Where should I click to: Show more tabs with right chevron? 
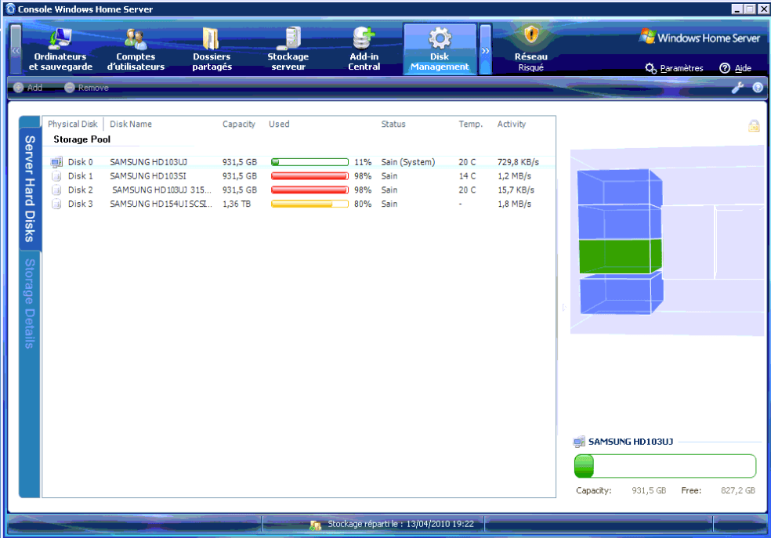click(485, 49)
